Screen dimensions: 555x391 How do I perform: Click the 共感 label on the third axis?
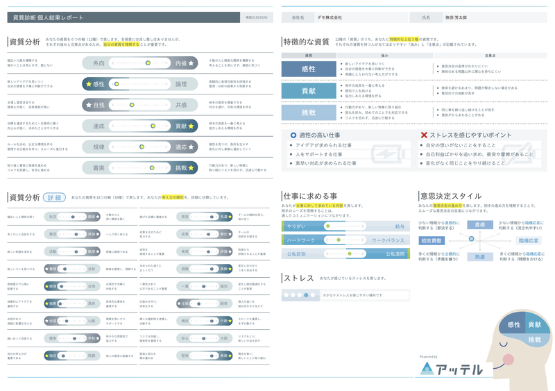[x=181, y=106]
